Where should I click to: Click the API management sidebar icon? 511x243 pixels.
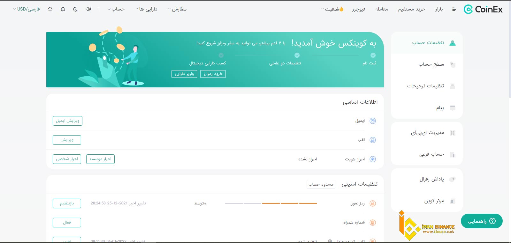click(x=452, y=133)
